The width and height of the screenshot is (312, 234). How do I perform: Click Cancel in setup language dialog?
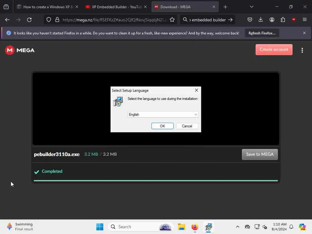[187, 126]
